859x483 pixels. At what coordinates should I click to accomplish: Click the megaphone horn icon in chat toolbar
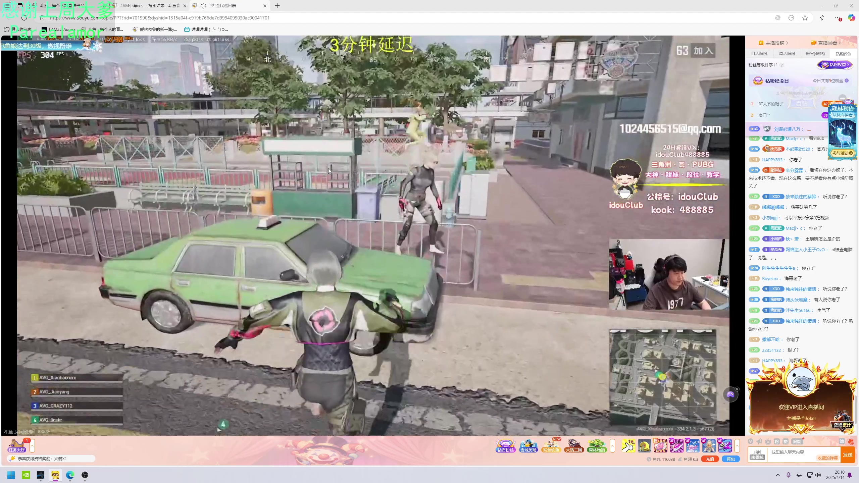pos(759,441)
